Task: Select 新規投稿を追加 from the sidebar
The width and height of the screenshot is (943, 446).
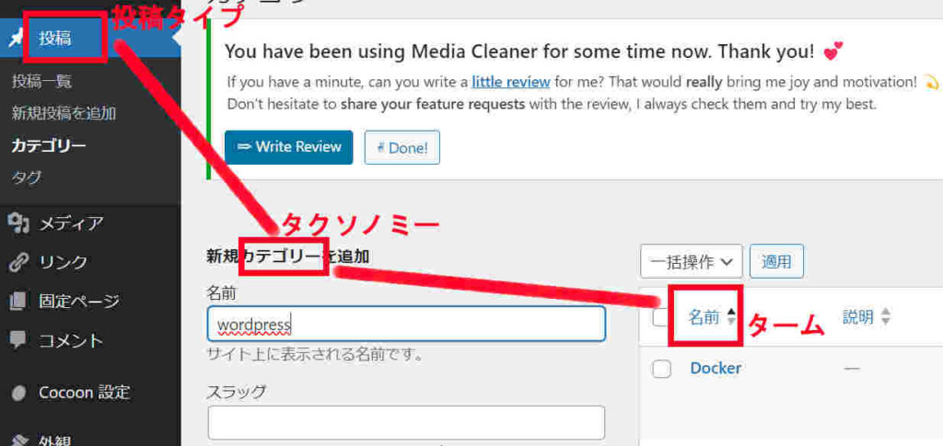Action: 64,114
